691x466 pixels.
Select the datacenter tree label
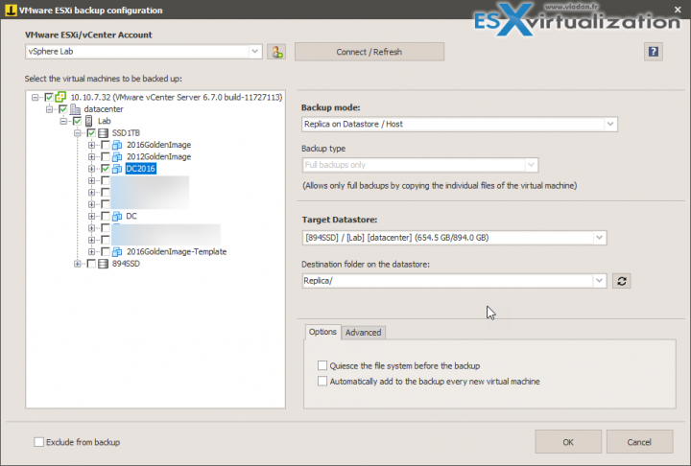point(104,108)
